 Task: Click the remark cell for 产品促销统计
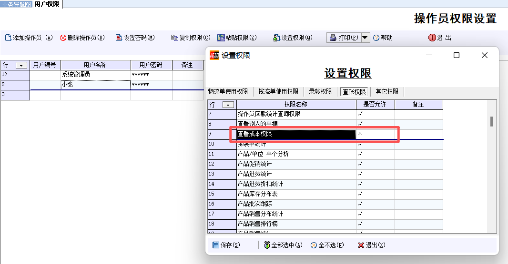(x=418, y=164)
